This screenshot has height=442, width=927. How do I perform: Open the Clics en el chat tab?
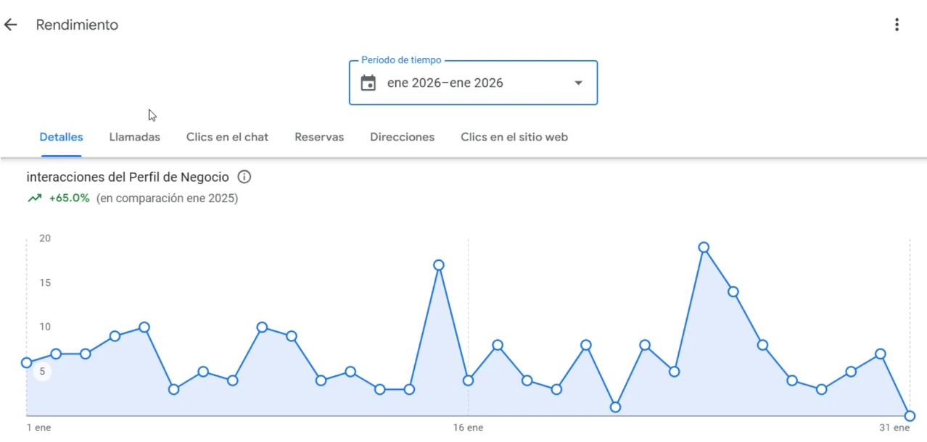pos(227,137)
